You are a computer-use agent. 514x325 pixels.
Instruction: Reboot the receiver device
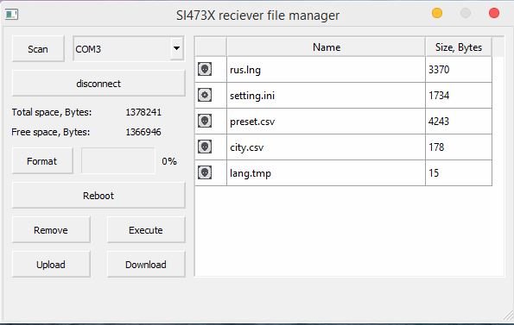coord(98,196)
